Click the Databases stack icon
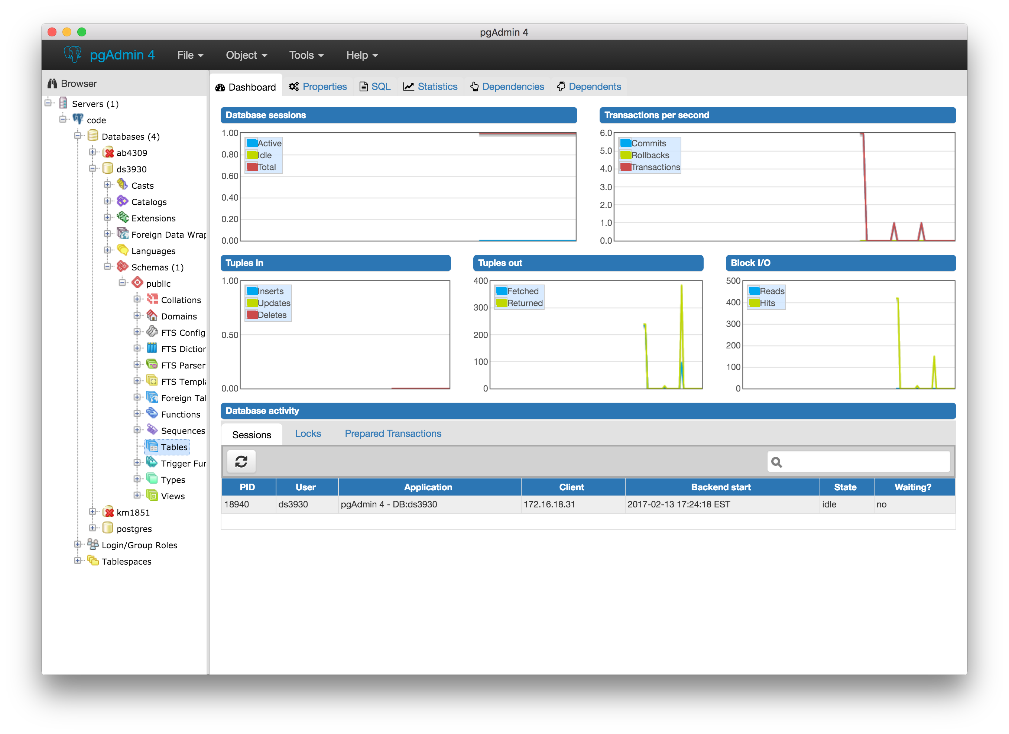The height and width of the screenshot is (734, 1009). [x=93, y=136]
